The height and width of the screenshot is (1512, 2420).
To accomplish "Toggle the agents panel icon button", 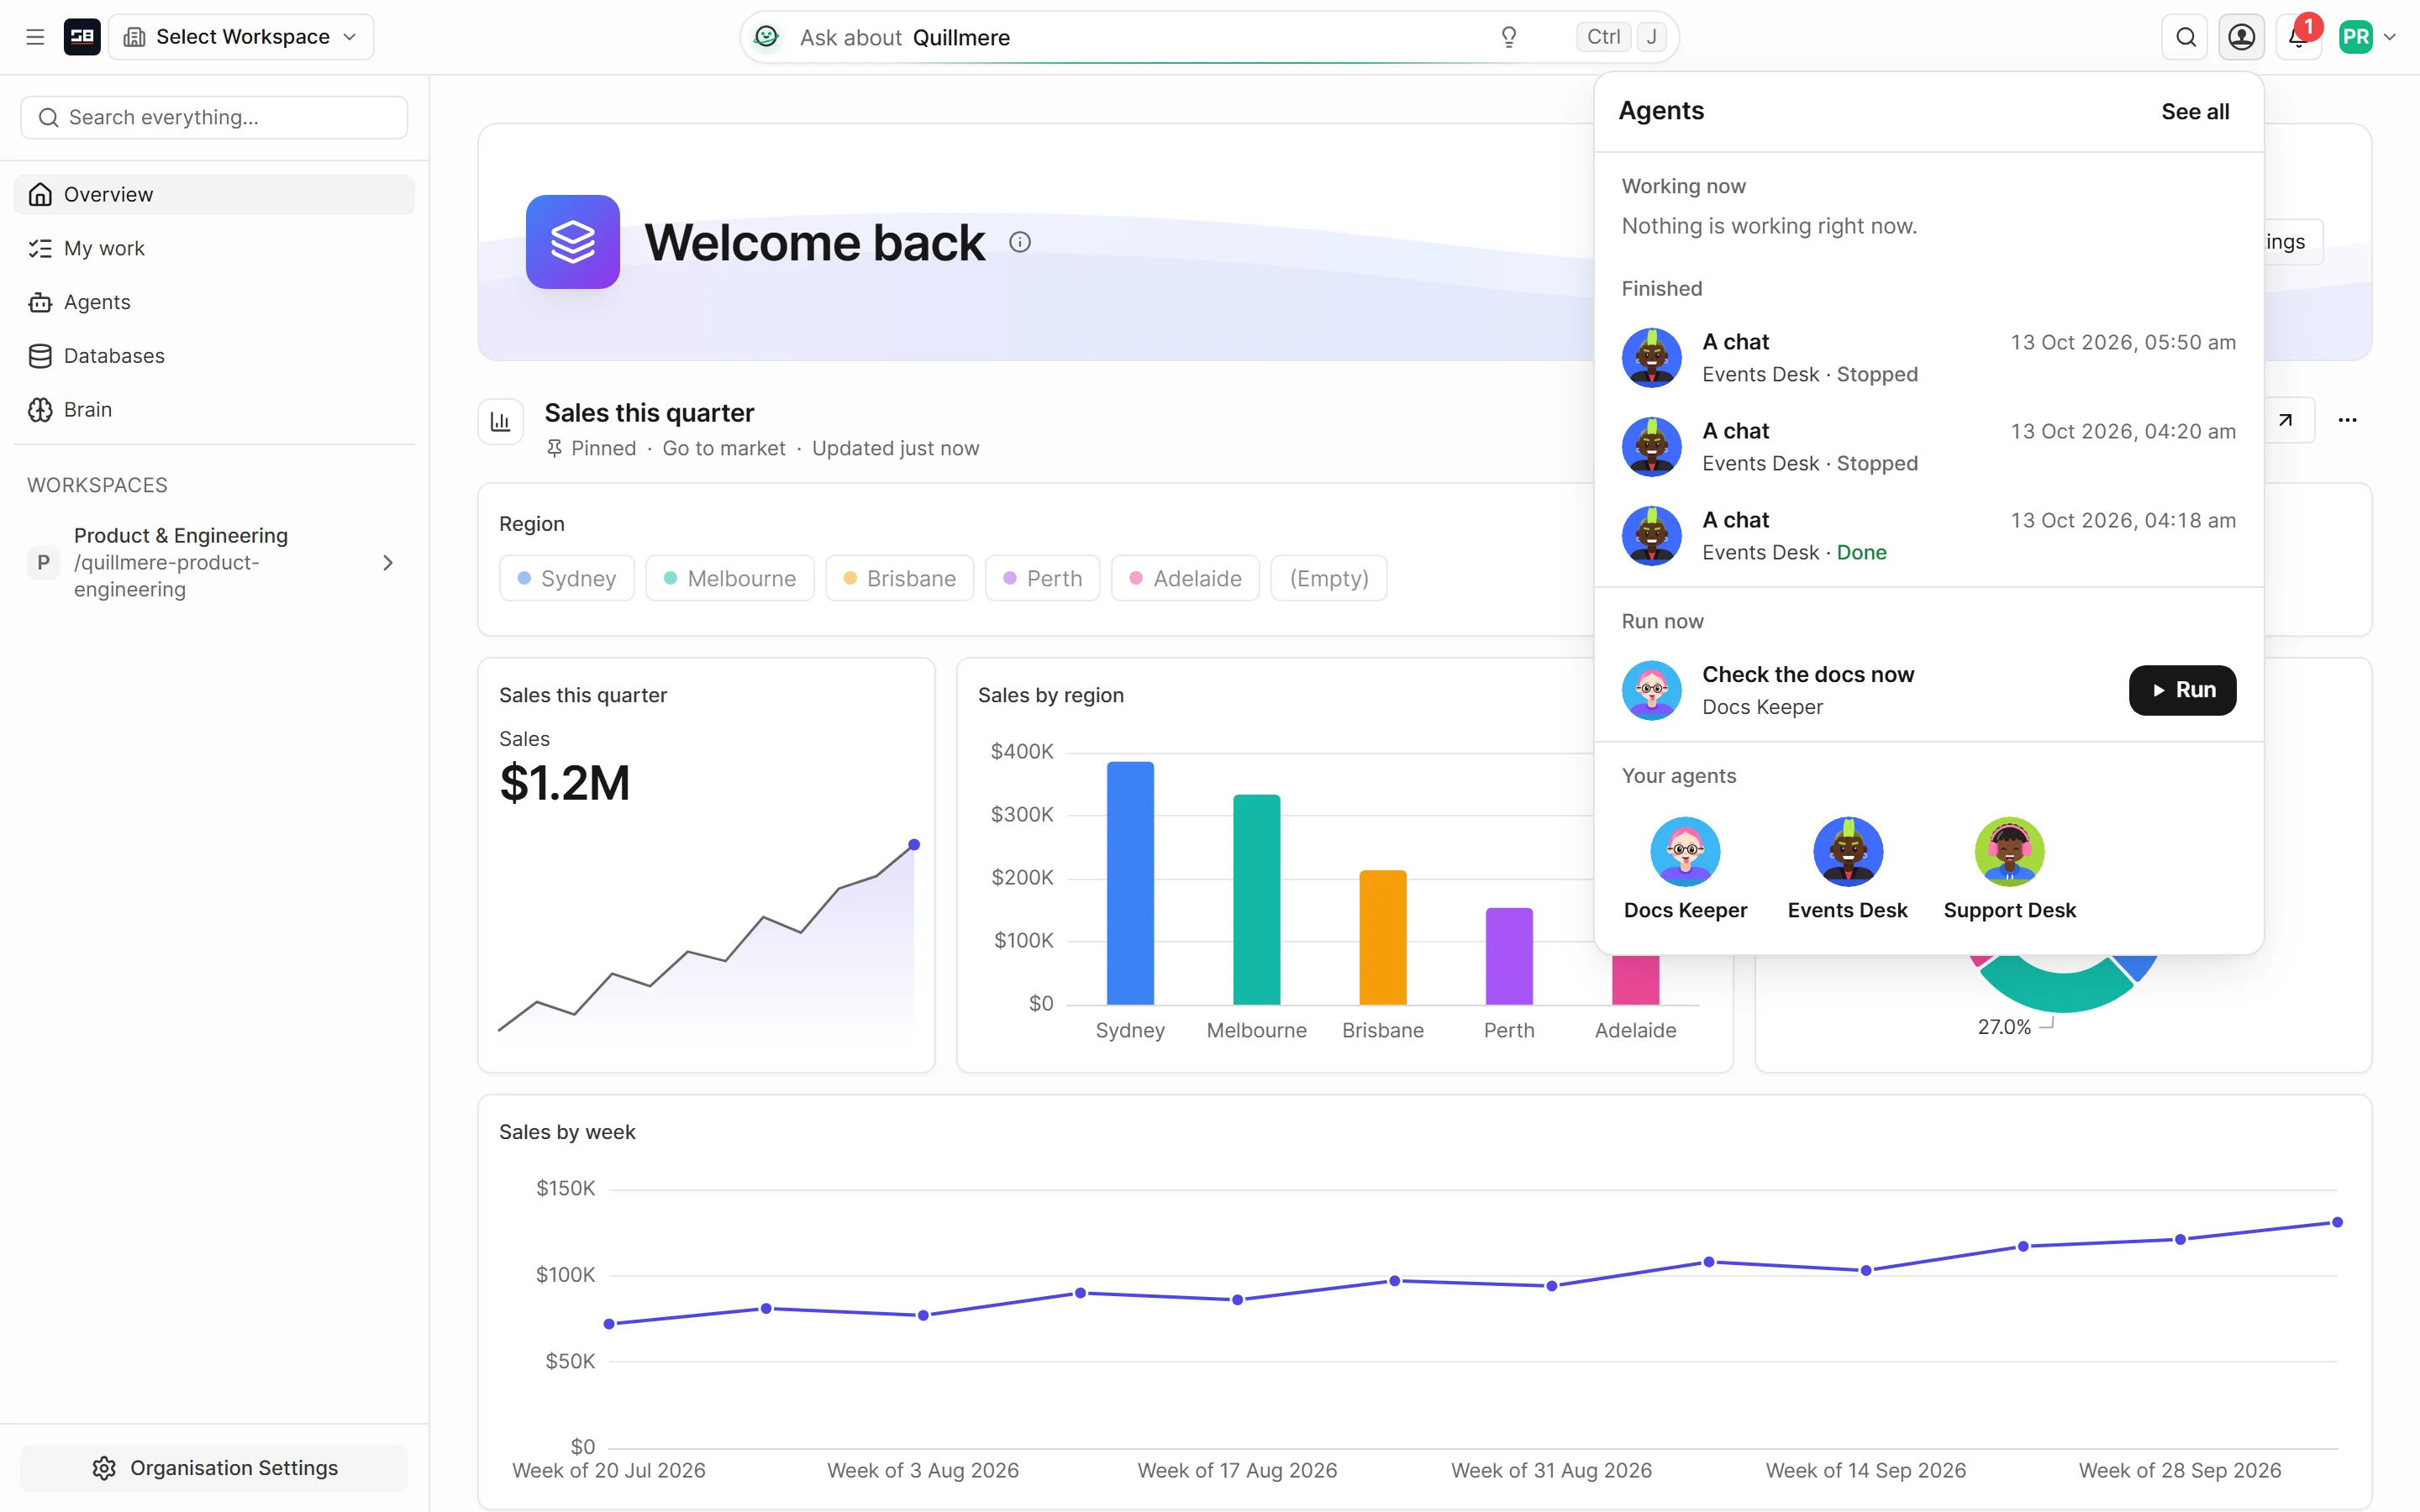I will click(x=2242, y=37).
